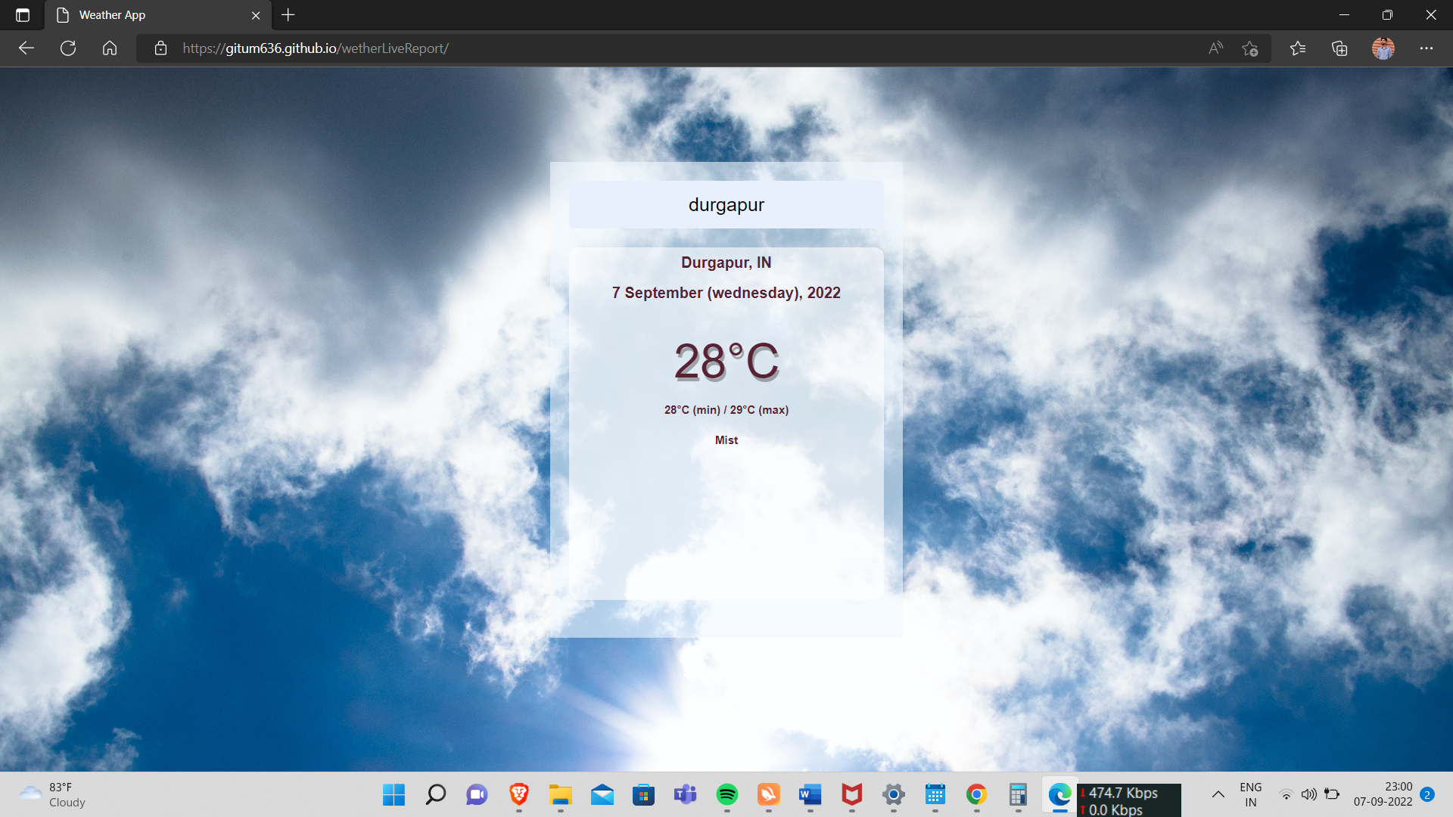This screenshot has width=1453, height=817.
Task: Open a new browser tab
Action: tap(288, 15)
